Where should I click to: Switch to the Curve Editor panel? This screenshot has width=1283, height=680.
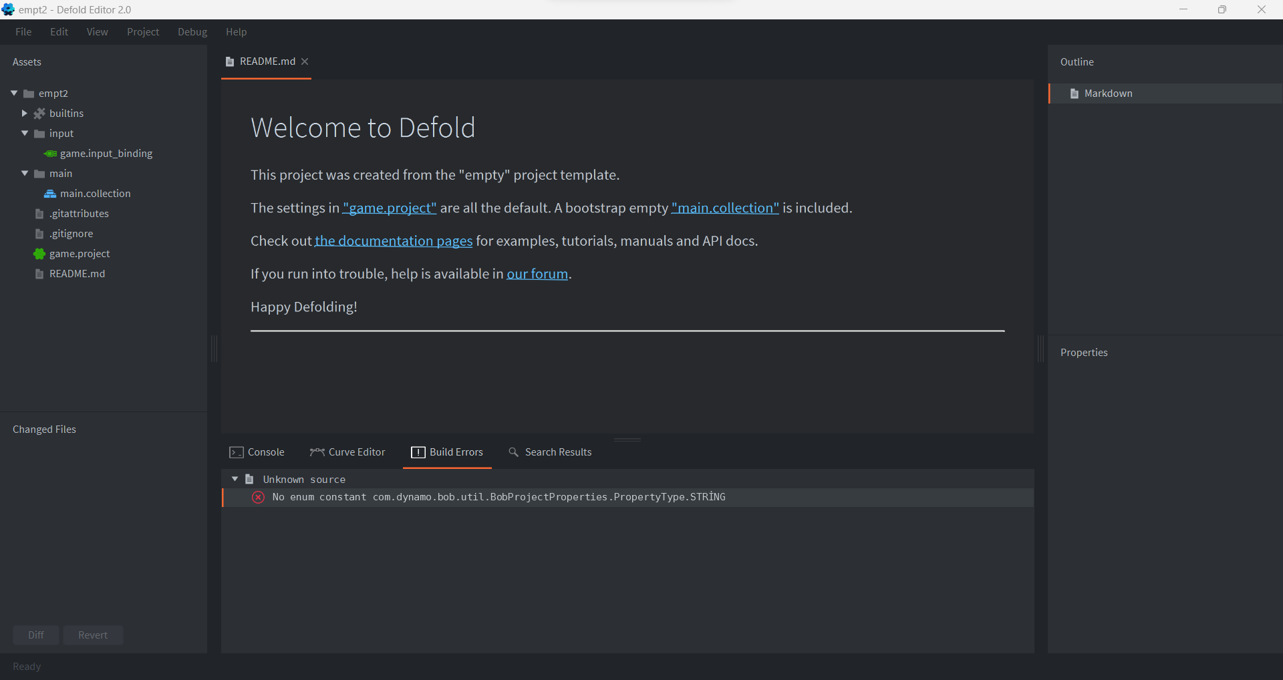[x=355, y=452]
